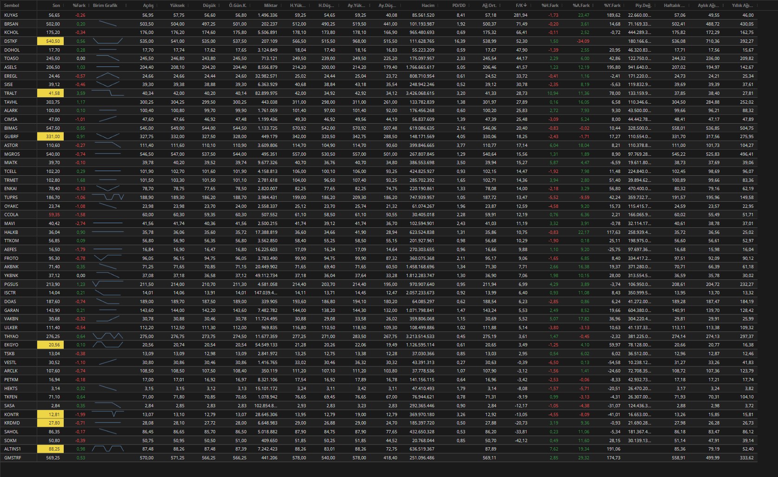Sort by the Aylık Ağı column header
This screenshot has width=778, height=477.
[708, 6]
